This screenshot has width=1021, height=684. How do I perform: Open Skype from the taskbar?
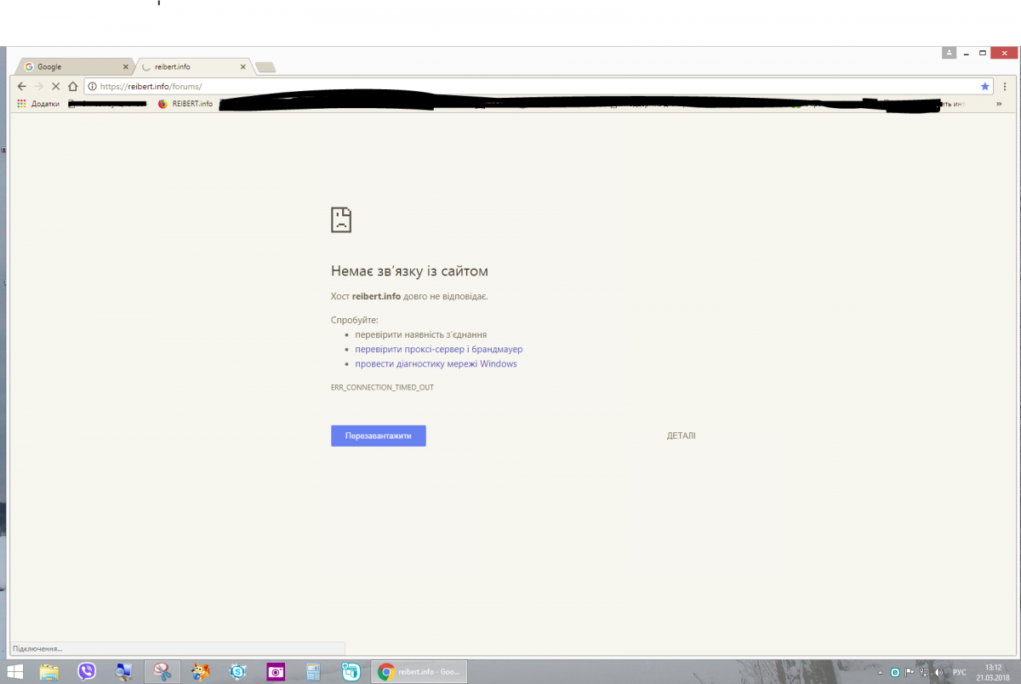tap(238, 672)
